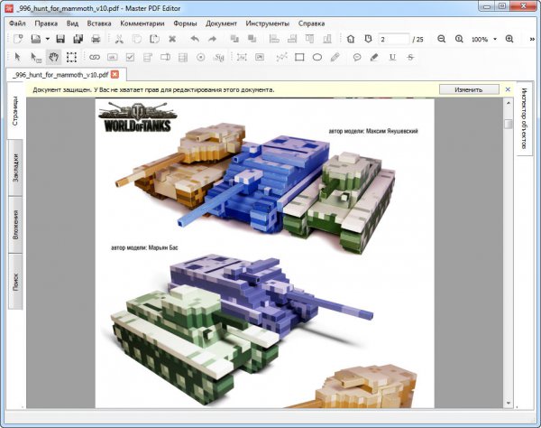Open the Правка menu
The height and width of the screenshot is (428, 541).
pos(46,23)
